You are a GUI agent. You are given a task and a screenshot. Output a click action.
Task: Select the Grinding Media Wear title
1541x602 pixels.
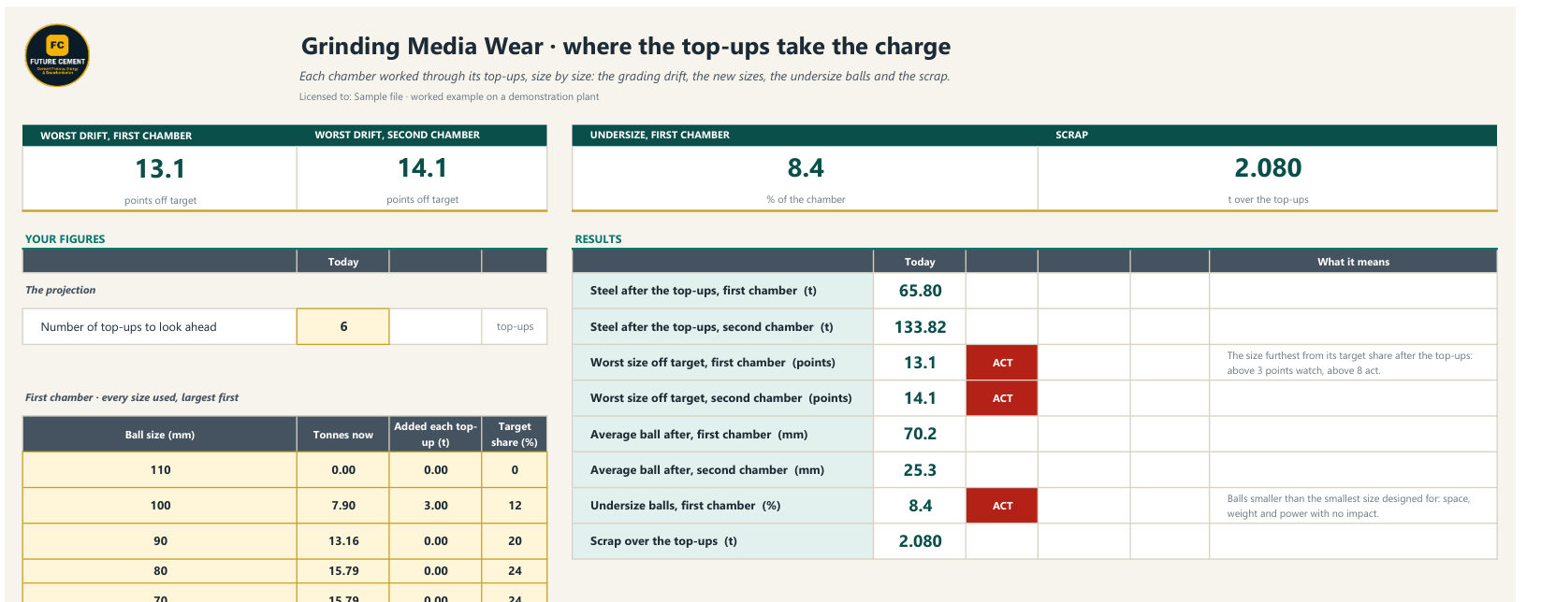point(625,46)
